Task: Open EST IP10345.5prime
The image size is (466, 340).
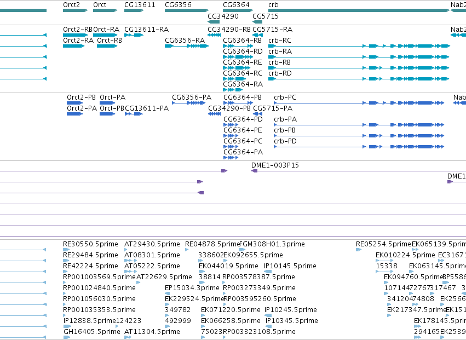Action: [x=291, y=321]
